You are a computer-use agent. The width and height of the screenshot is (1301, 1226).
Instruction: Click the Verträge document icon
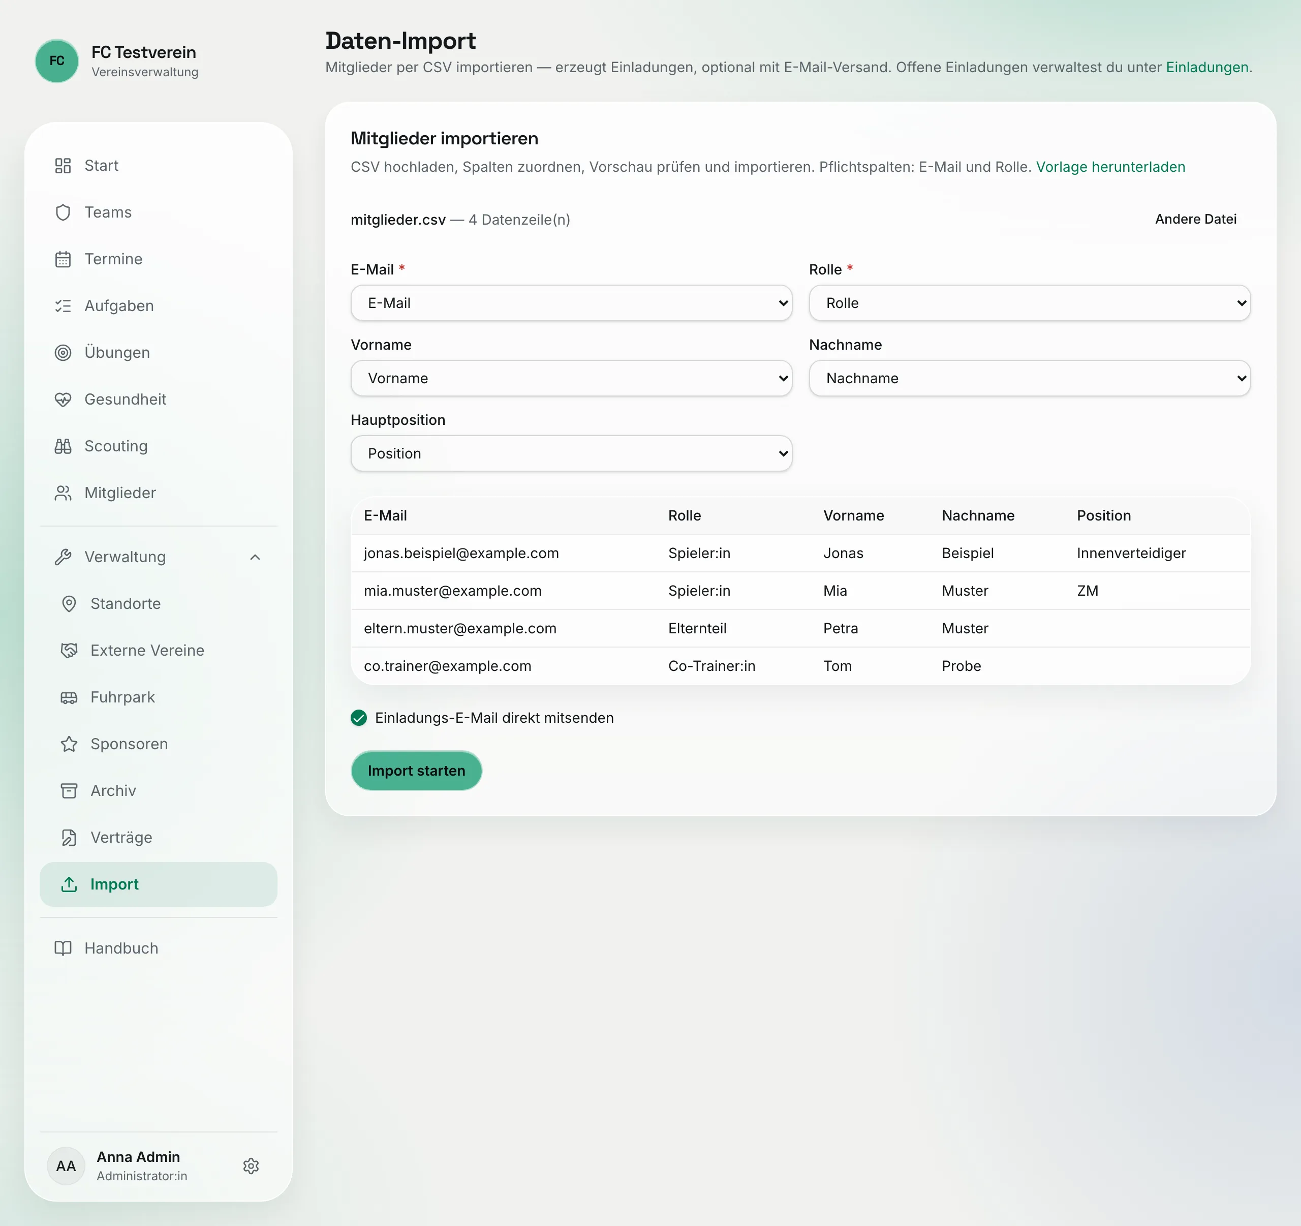click(x=69, y=838)
